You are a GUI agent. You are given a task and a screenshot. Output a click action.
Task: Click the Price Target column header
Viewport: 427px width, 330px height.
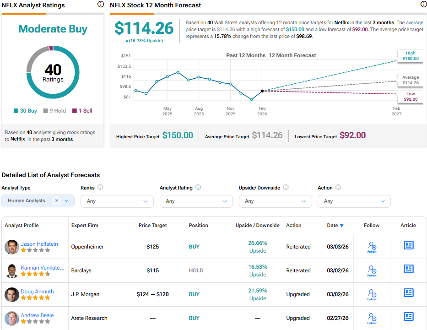point(152,225)
